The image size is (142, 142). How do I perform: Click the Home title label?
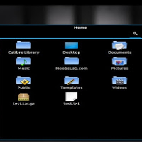(81, 28)
